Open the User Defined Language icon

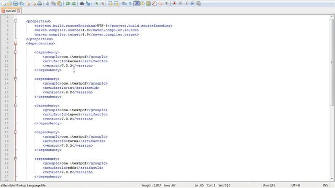click(142, 4)
